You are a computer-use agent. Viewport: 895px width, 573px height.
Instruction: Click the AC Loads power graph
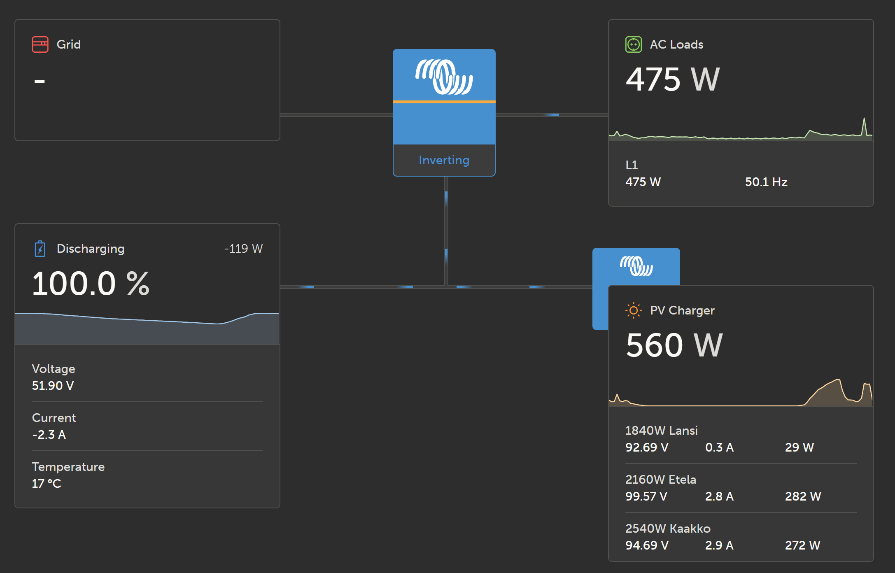740,132
